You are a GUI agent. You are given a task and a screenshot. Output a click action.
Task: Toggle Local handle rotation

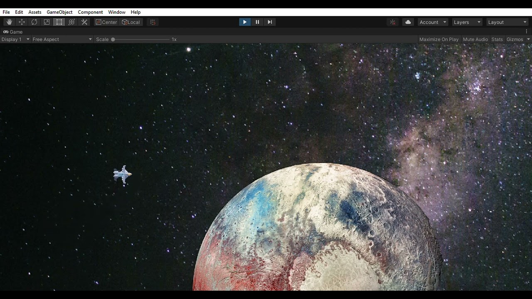pyautogui.click(x=131, y=22)
